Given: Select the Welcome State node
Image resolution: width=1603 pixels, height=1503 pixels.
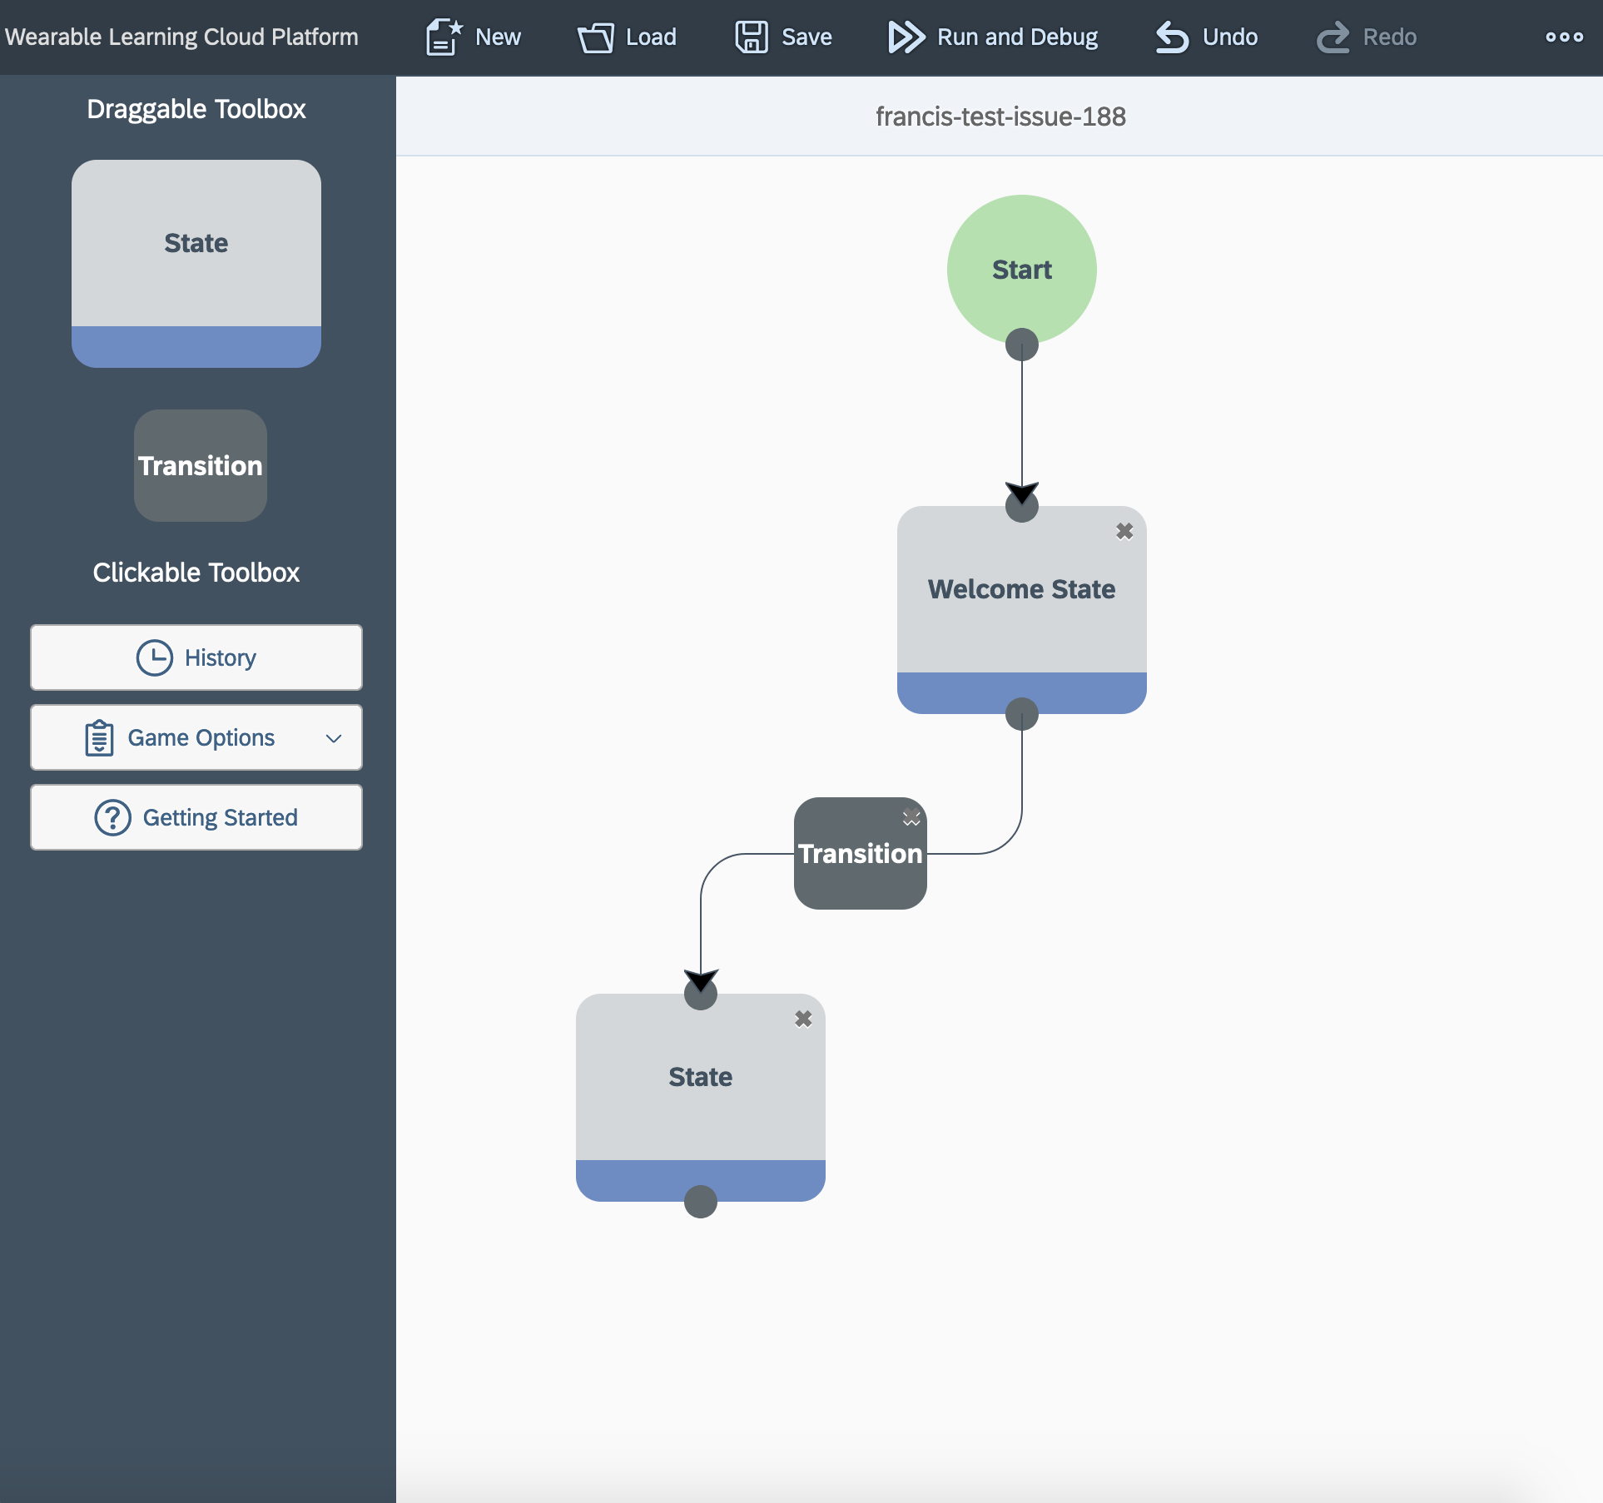Looking at the screenshot, I should (1021, 589).
